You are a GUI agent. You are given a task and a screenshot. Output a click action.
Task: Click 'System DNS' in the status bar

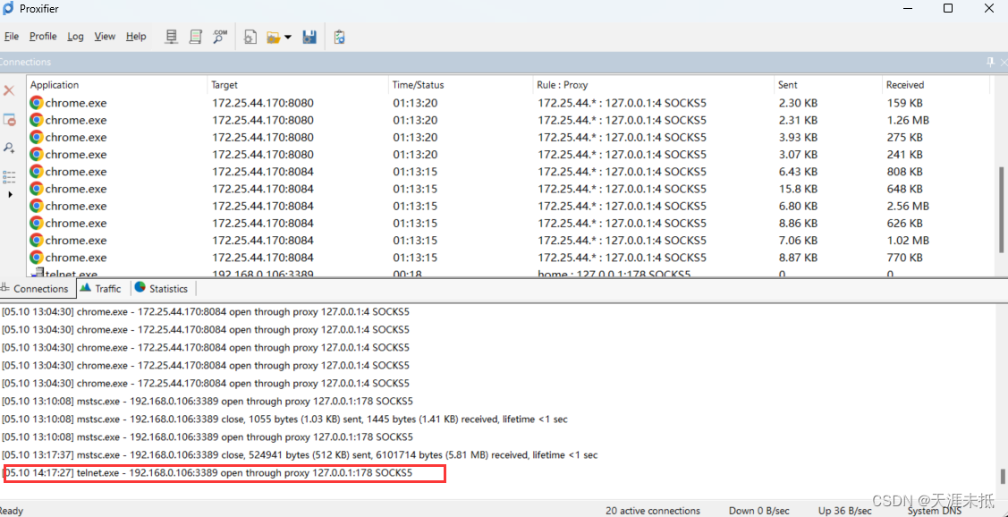(x=934, y=511)
